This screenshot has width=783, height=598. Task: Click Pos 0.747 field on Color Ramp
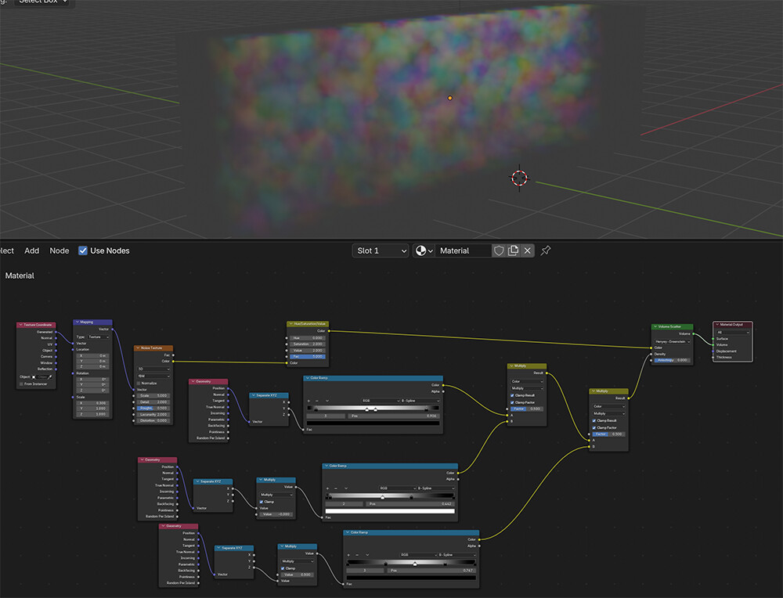click(432, 570)
